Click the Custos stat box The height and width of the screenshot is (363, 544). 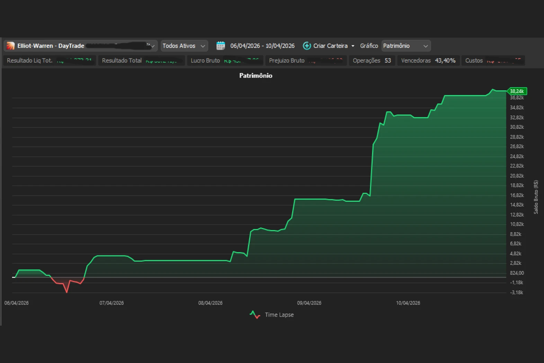[493, 61]
